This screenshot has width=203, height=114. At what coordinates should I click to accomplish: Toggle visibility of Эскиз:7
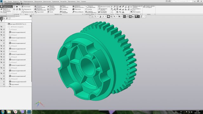pos(1,62)
